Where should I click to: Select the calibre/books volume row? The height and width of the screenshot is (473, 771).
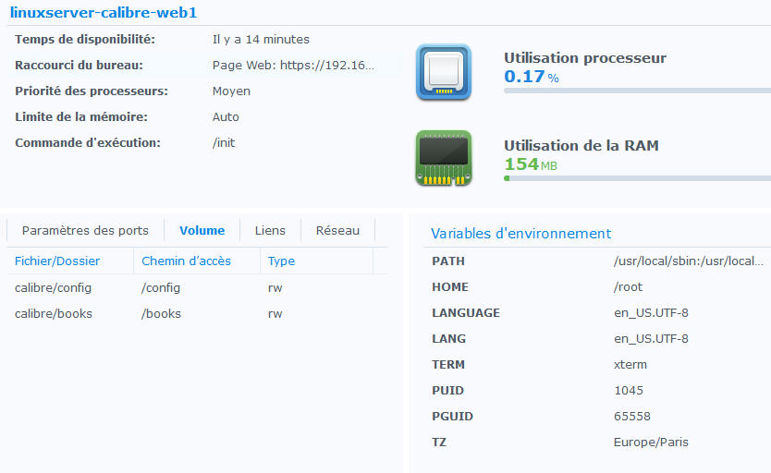pos(197,313)
